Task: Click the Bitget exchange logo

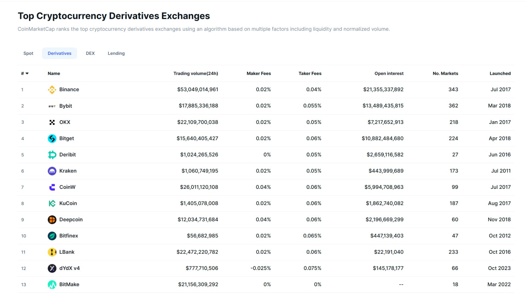Action: coord(52,138)
